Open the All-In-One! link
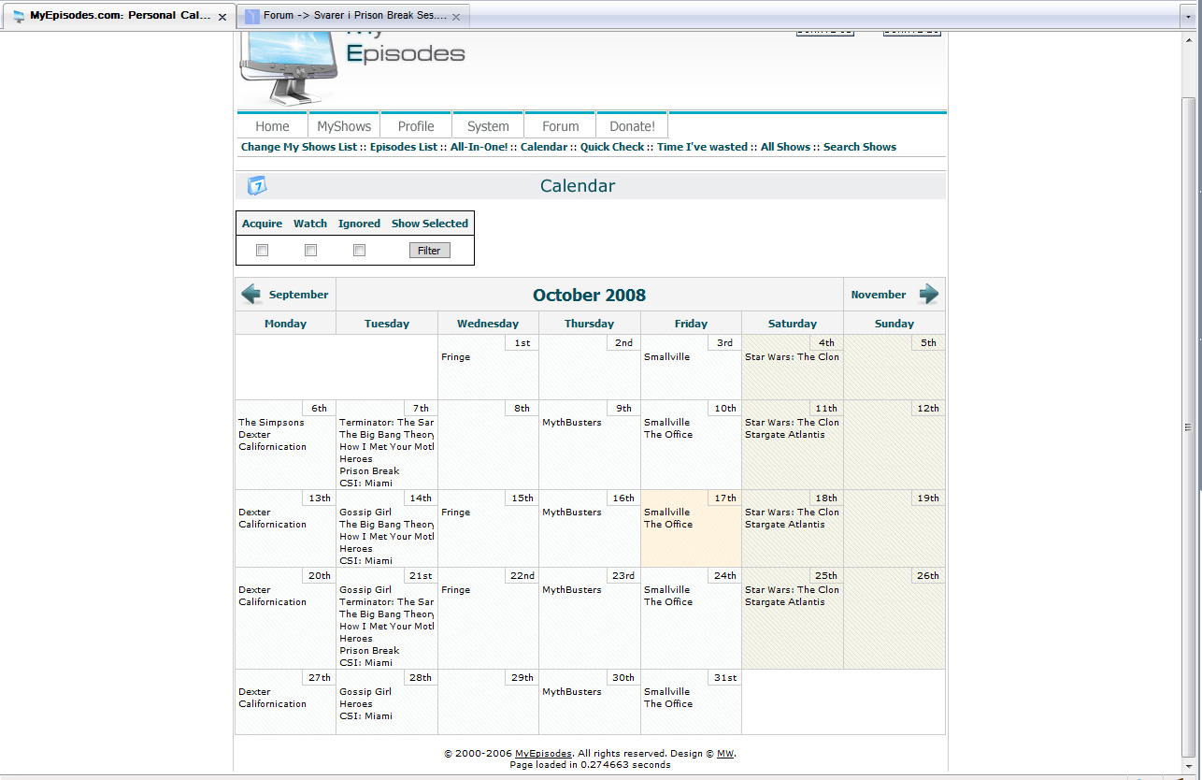 click(479, 147)
